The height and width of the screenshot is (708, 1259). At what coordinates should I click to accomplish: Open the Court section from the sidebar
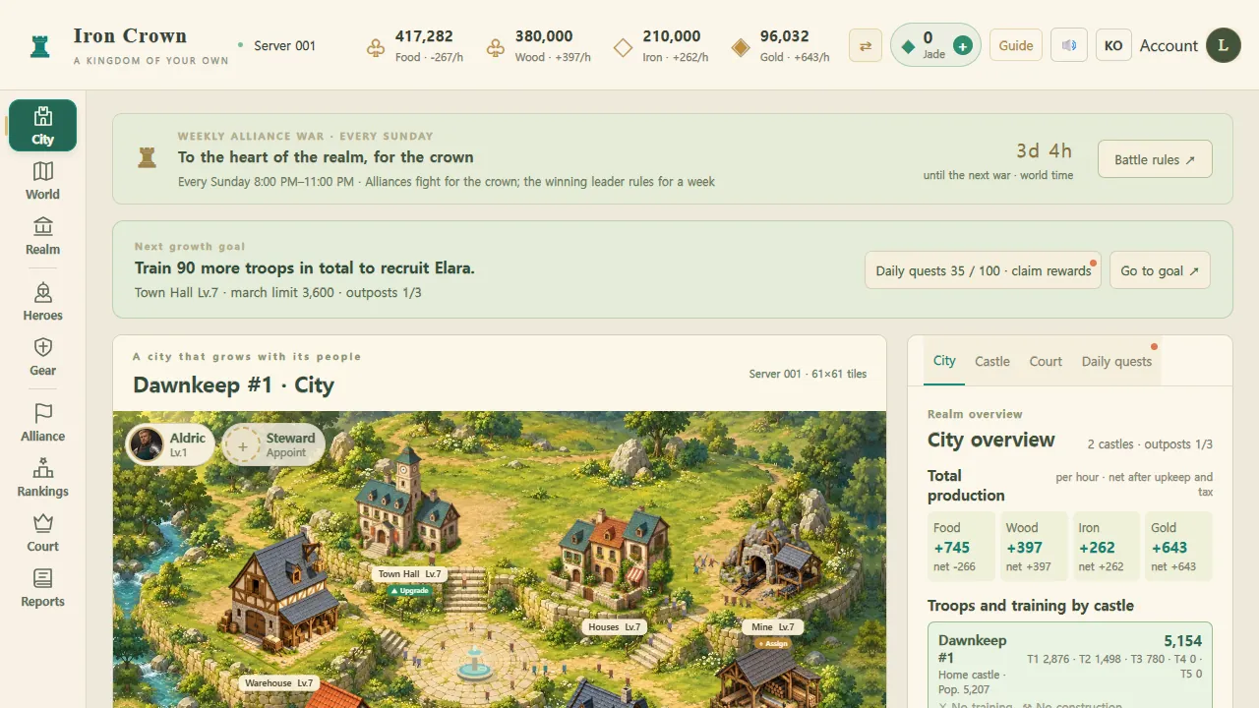pyautogui.click(x=42, y=533)
